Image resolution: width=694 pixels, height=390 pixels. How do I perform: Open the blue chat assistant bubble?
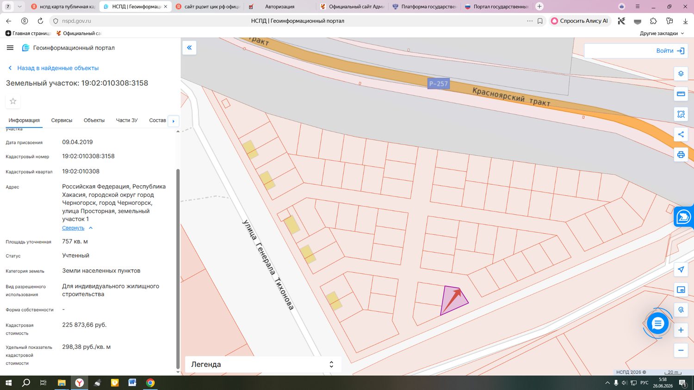pos(657,323)
